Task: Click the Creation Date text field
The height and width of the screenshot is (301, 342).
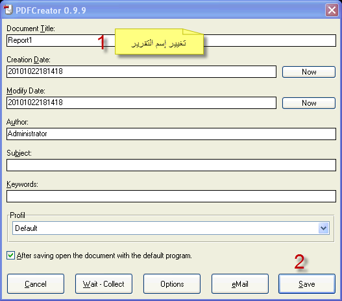Action: pos(141,71)
